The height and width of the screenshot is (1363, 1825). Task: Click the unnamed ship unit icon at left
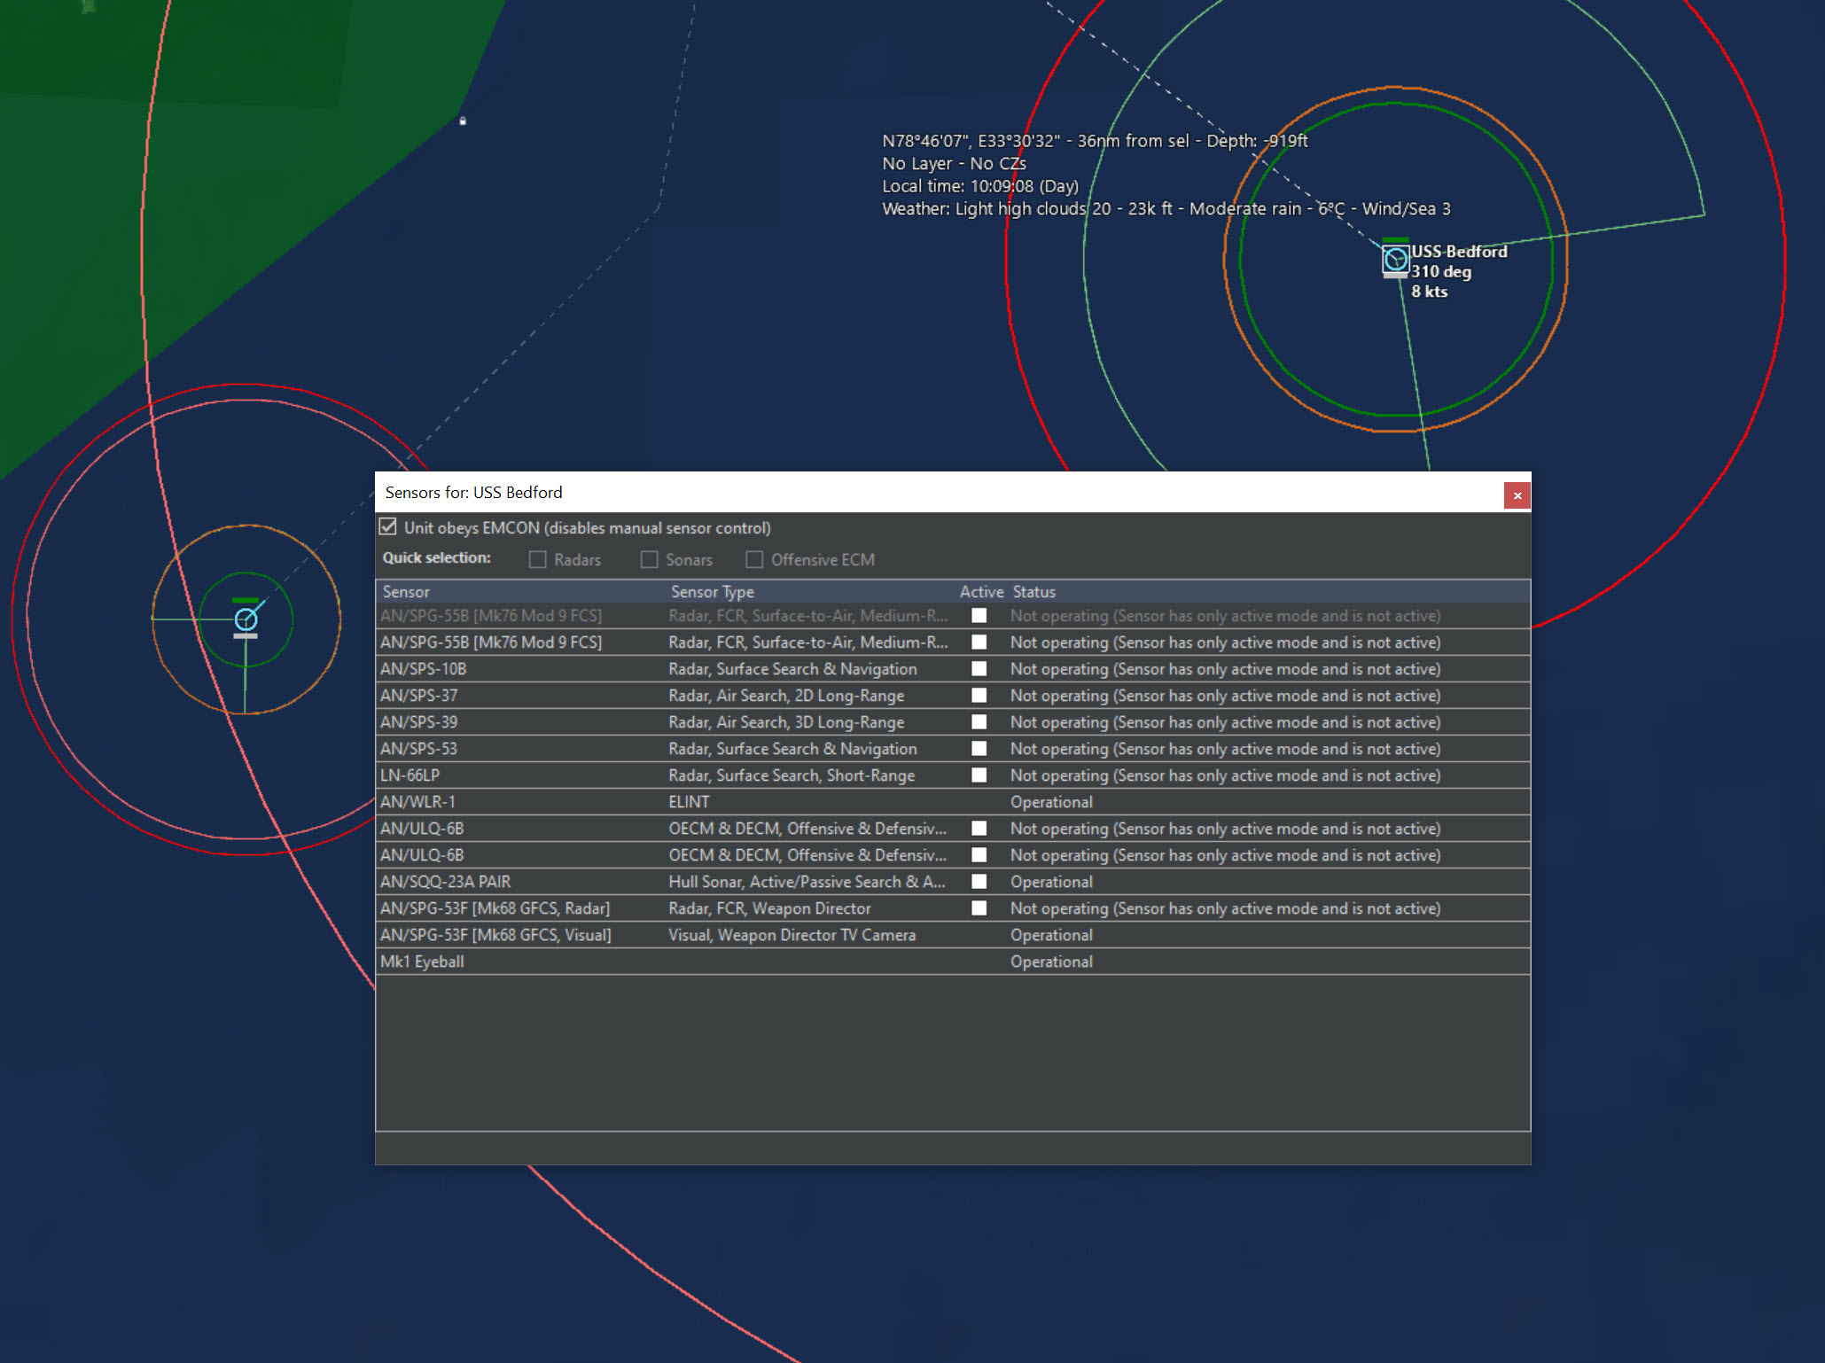[x=246, y=619]
